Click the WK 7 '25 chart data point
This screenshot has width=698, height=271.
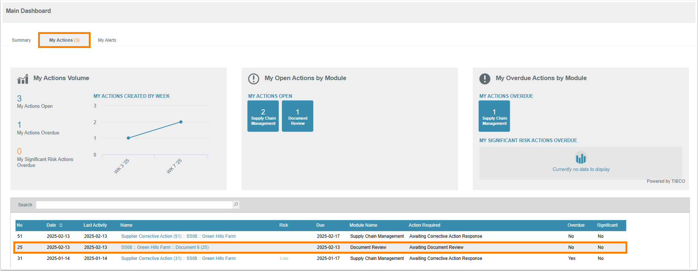click(x=181, y=122)
